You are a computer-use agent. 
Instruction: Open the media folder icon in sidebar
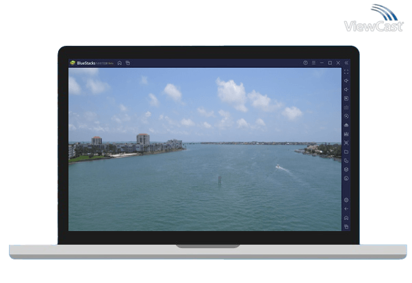pos(346,152)
